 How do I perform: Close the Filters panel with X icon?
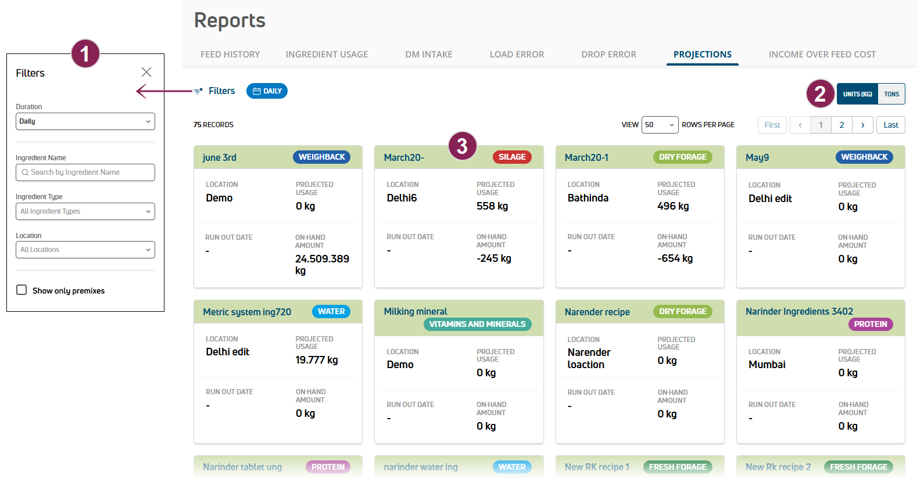click(x=146, y=72)
